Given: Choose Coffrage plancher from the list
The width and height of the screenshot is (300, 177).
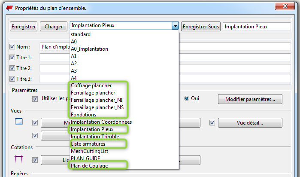Looking at the screenshot, I should [x=91, y=85].
